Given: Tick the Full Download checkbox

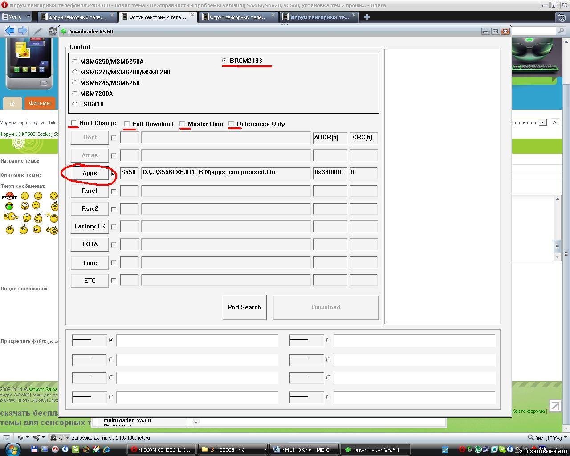Looking at the screenshot, I should pyautogui.click(x=127, y=124).
